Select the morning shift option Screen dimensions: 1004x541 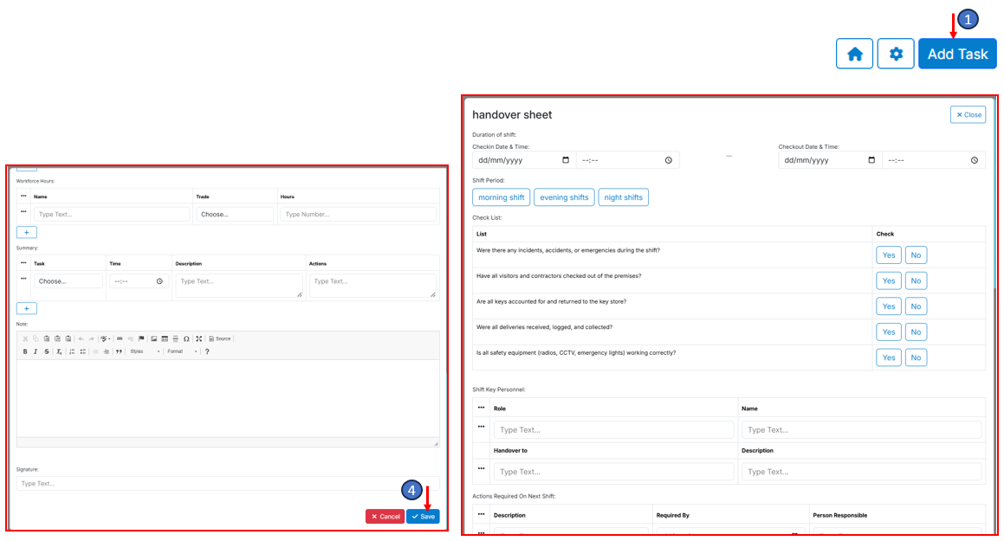[x=501, y=197]
